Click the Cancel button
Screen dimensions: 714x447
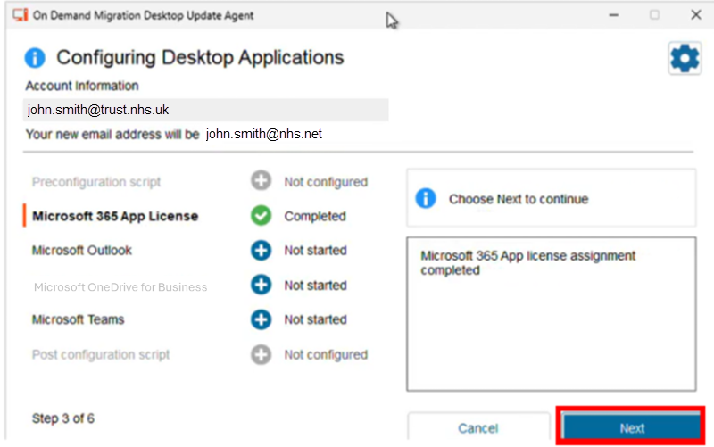click(478, 428)
